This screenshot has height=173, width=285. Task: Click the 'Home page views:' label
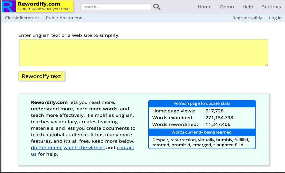click(174, 111)
